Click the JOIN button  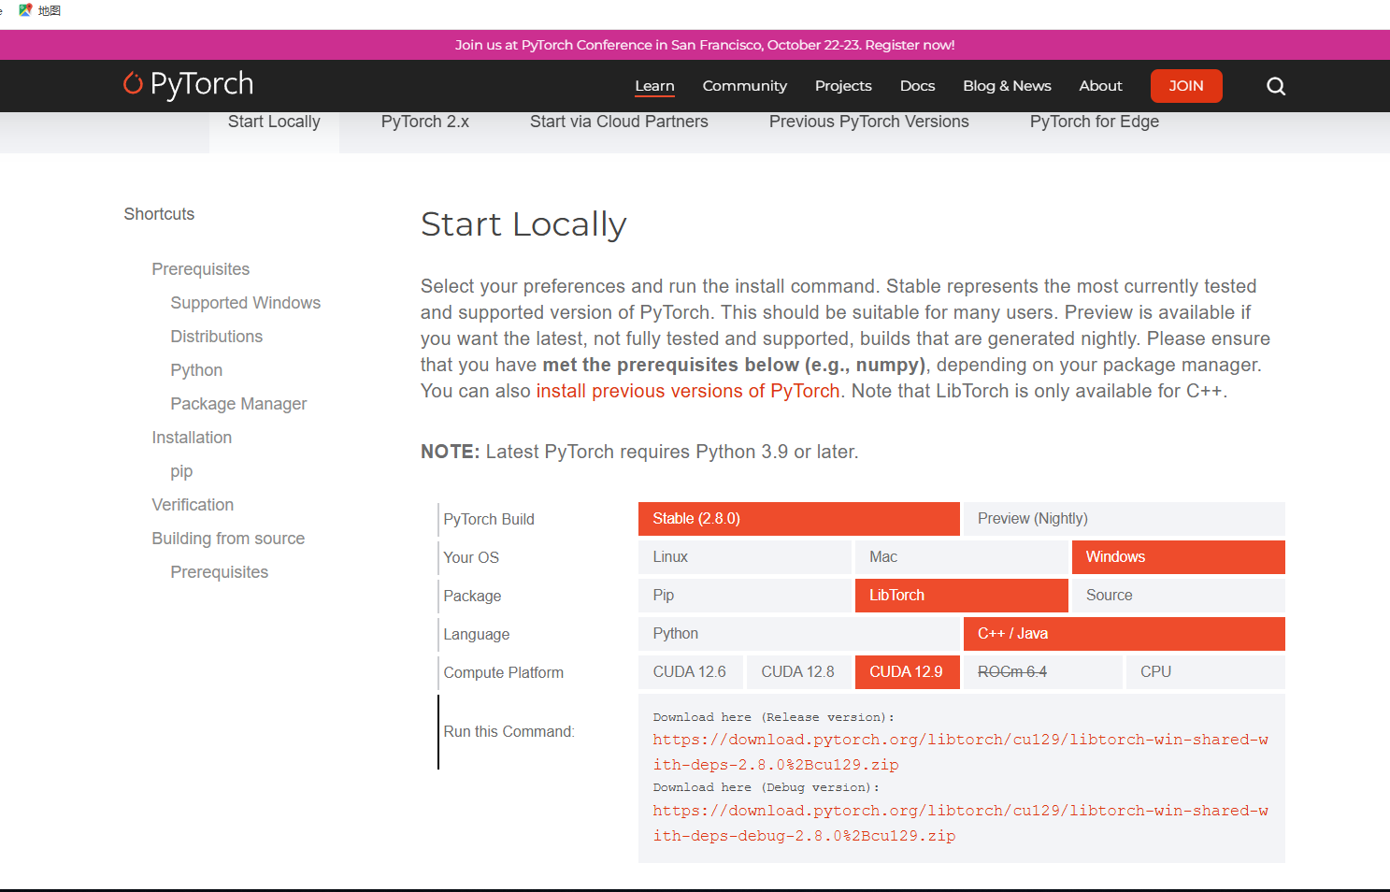click(x=1186, y=85)
